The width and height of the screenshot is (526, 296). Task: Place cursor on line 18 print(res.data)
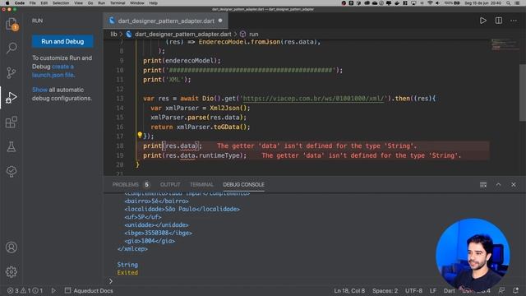click(173, 146)
